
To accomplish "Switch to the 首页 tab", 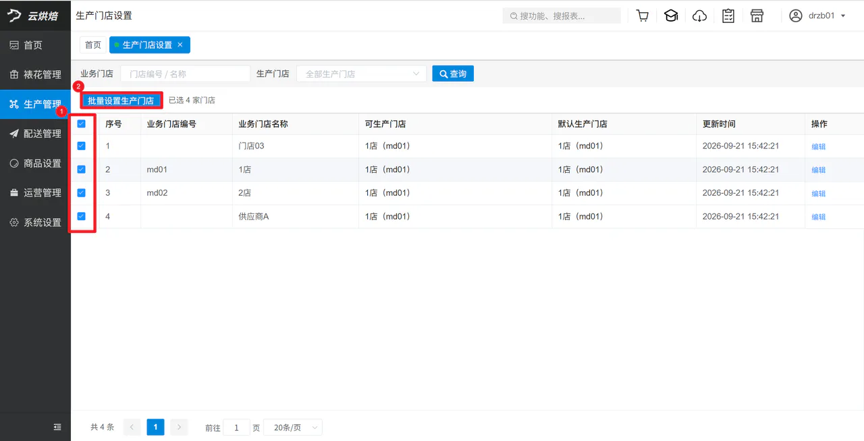I will 93,45.
